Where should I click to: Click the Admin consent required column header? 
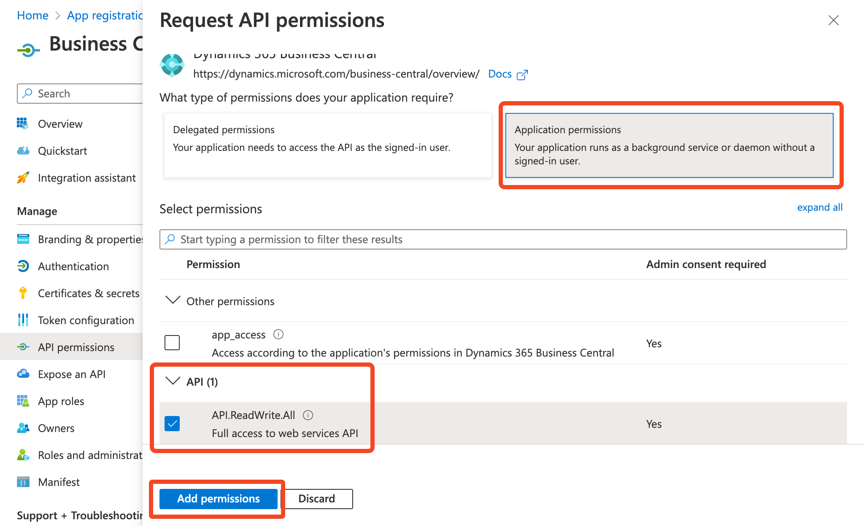click(x=706, y=264)
